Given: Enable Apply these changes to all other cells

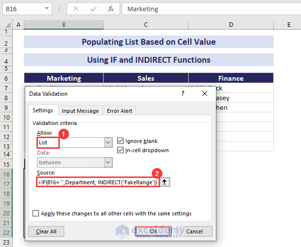Looking at the screenshot, I should tap(36, 213).
